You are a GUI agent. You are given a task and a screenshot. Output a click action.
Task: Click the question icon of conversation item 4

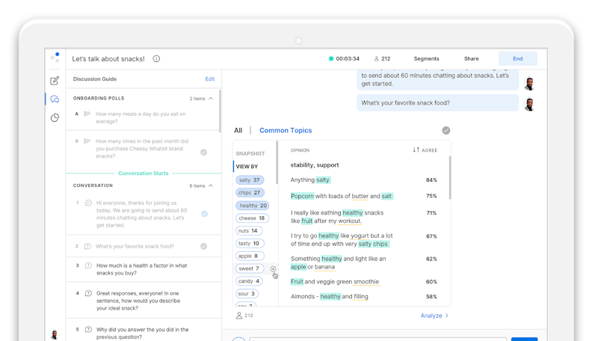(88, 294)
